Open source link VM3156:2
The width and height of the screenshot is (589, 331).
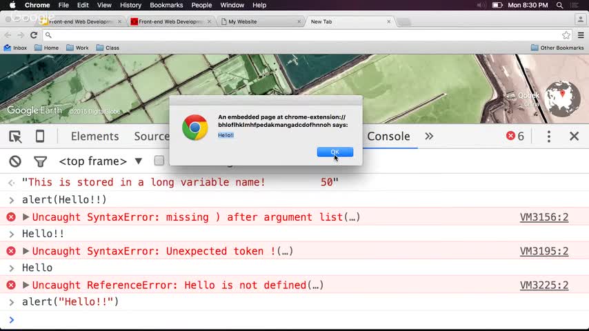(544, 217)
